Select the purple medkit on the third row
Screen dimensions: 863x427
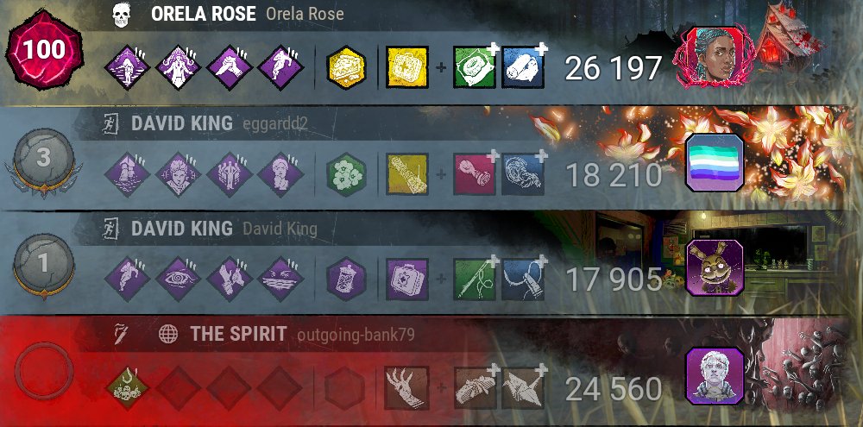click(406, 279)
